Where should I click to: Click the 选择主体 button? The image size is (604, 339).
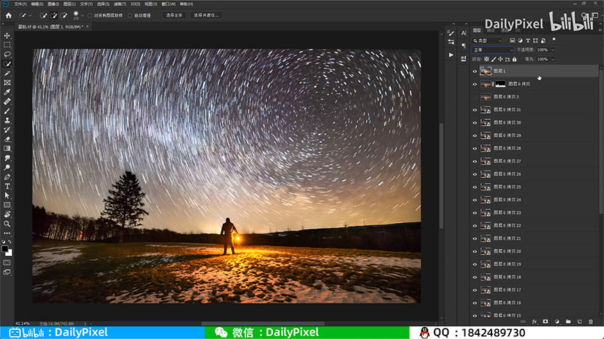coord(174,15)
